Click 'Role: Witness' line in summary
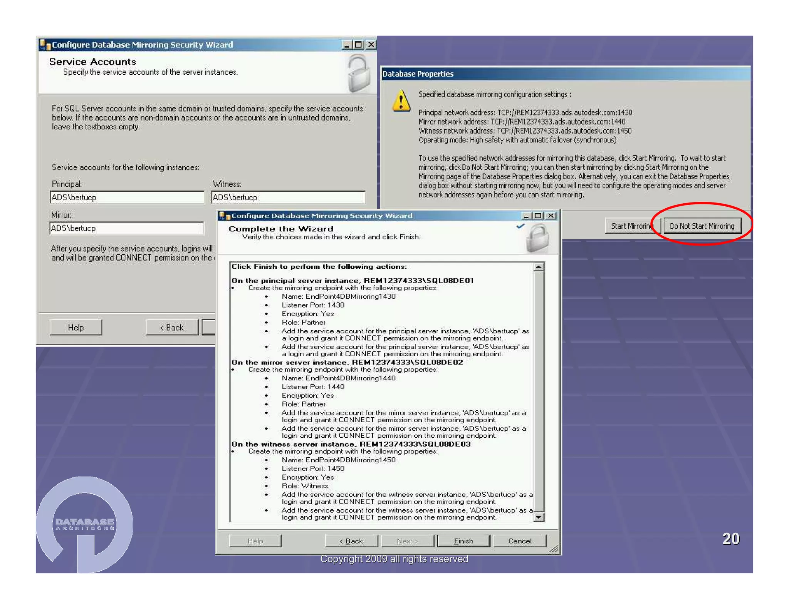 pyautogui.click(x=305, y=486)
